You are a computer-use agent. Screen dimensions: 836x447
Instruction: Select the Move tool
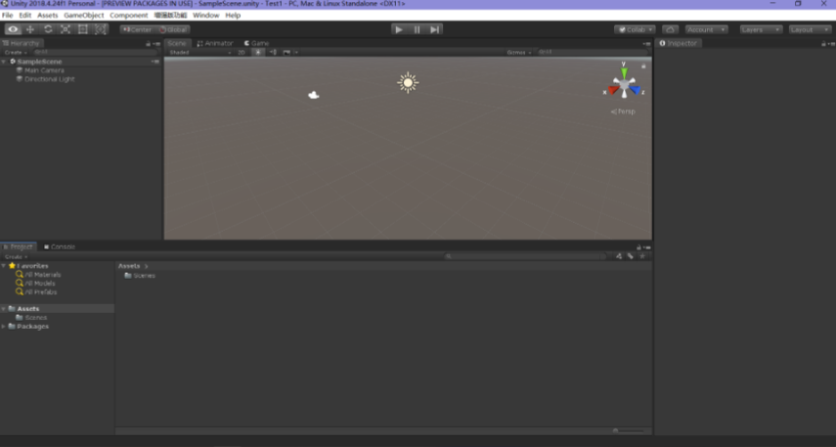click(30, 29)
